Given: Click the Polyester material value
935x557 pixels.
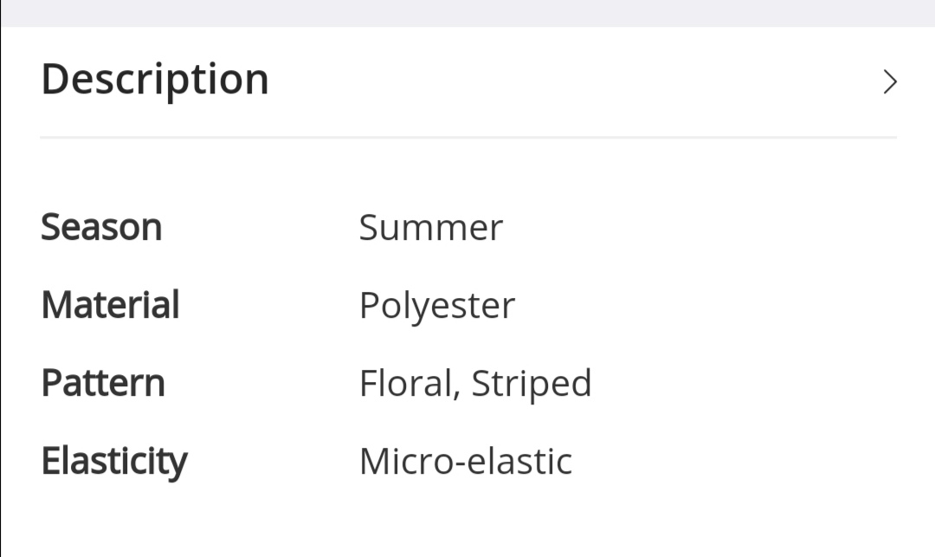Looking at the screenshot, I should (x=437, y=307).
